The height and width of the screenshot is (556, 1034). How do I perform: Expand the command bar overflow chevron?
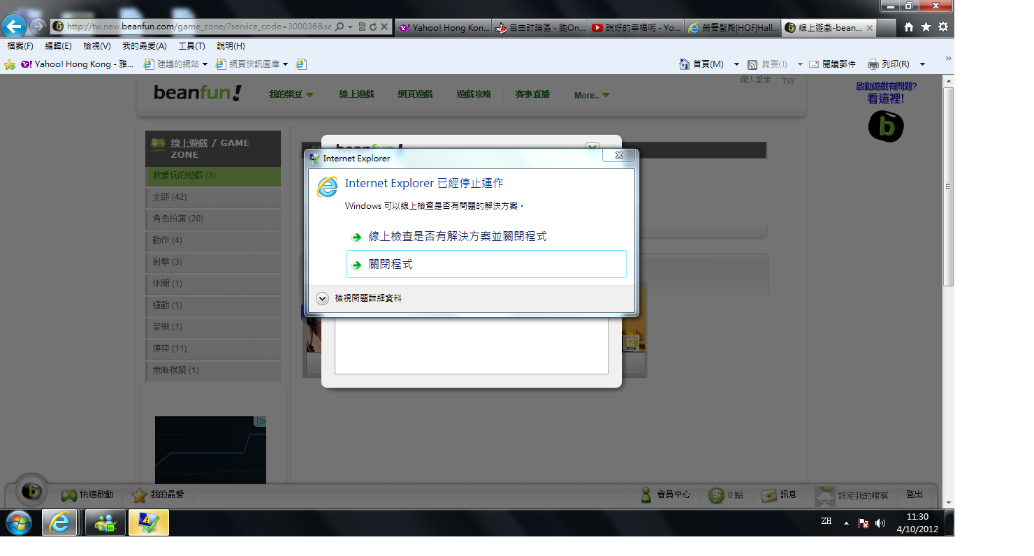point(948,59)
